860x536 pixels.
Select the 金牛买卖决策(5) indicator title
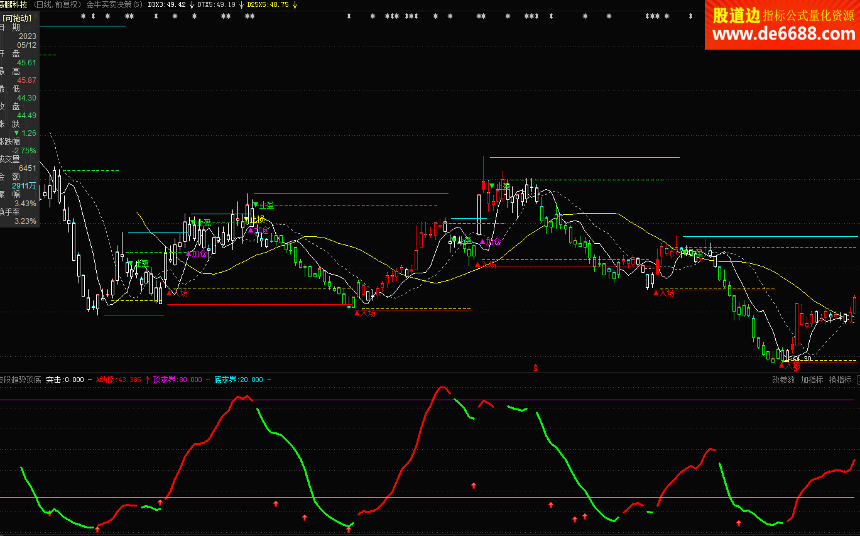(114, 4)
